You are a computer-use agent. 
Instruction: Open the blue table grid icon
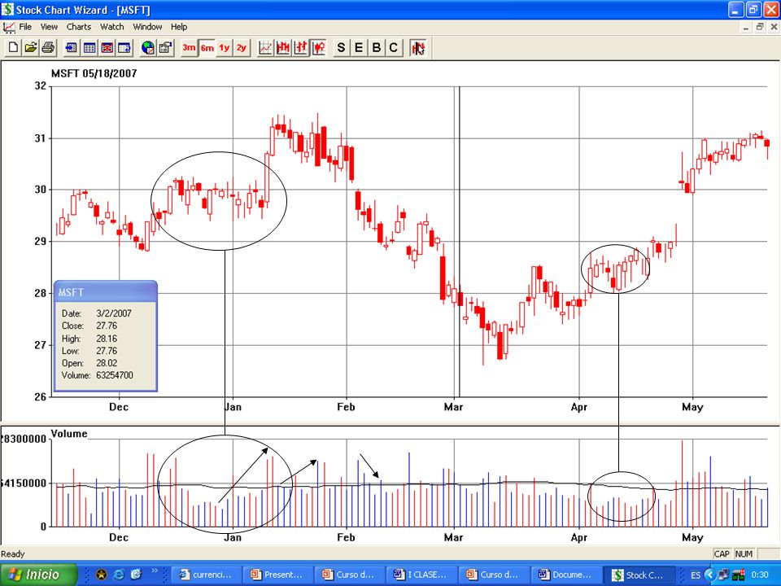click(89, 48)
